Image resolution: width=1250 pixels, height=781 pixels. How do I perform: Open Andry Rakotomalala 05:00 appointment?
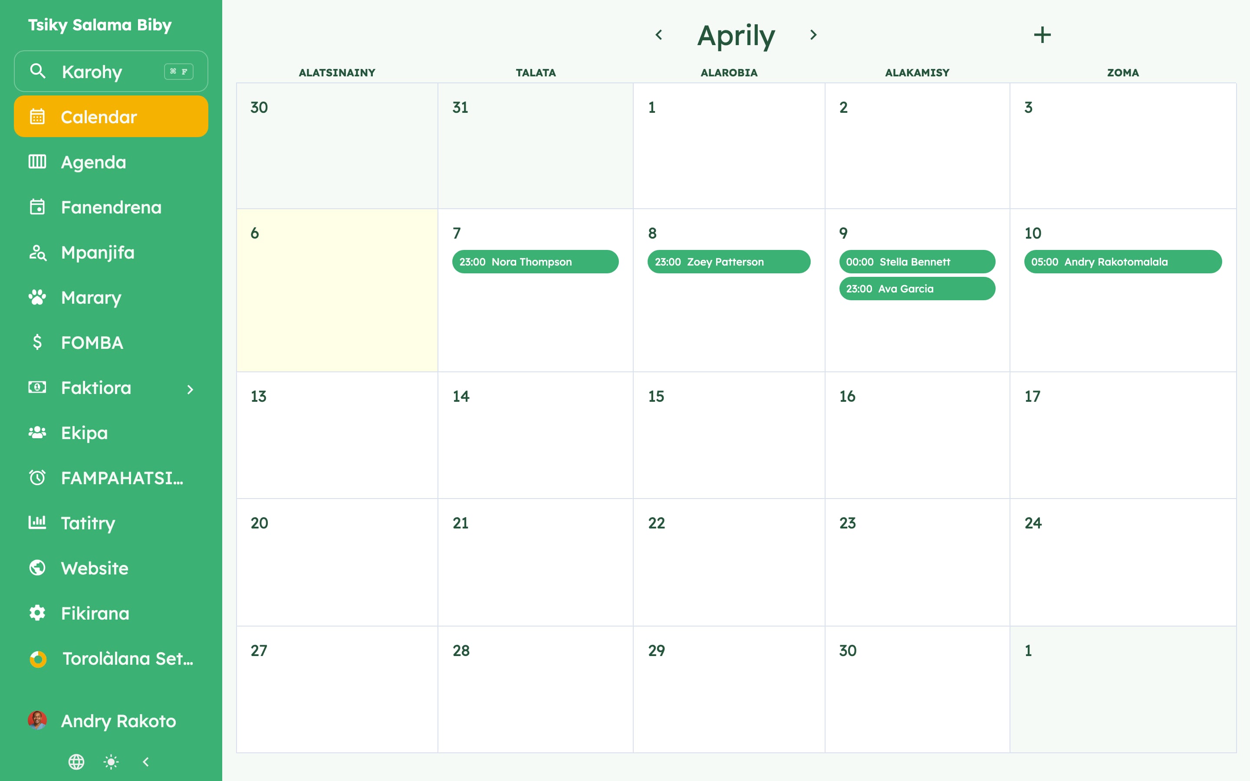click(x=1122, y=262)
